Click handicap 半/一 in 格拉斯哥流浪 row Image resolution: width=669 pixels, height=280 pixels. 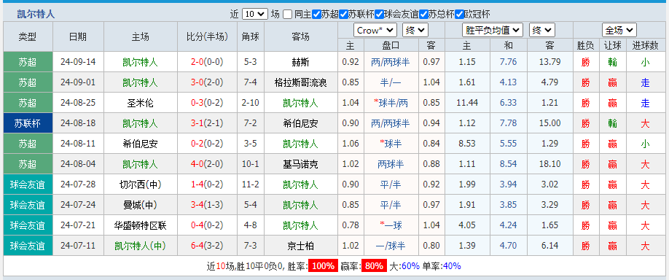pos(391,82)
